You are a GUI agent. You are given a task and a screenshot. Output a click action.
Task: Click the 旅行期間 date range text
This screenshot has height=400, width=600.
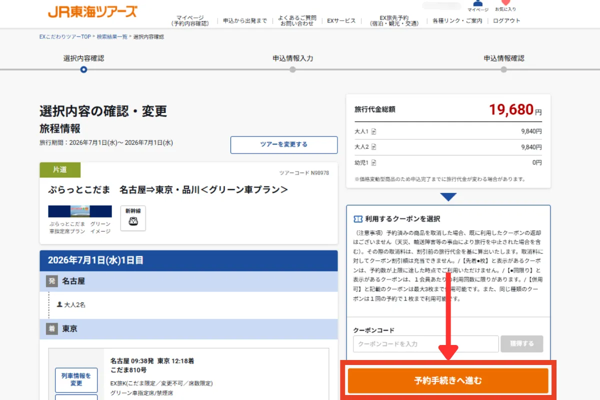pos(106,142)
